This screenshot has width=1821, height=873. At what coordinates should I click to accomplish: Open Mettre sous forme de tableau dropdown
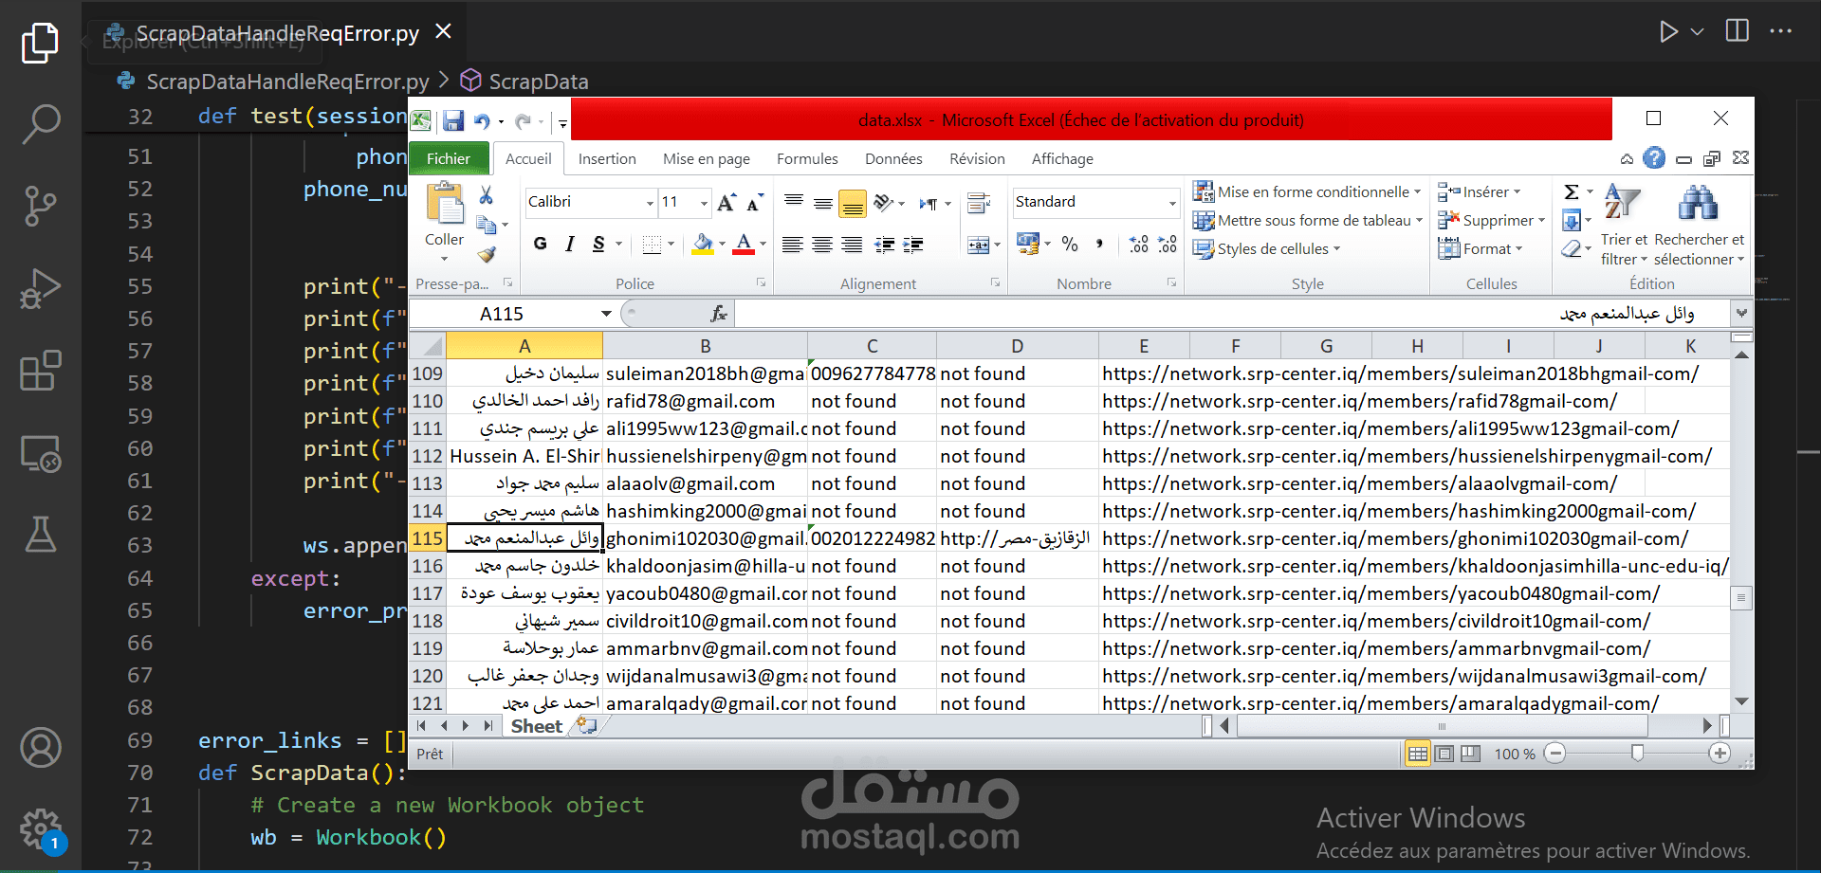tap(1308, 220)
